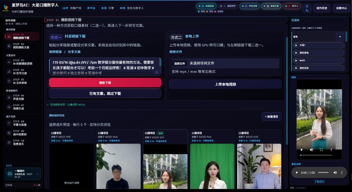Play the 大星1 voice sample
The width and height of the screenshot is (352, 192).
(296, 45)
